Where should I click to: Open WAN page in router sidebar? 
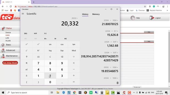pos(7,35)
